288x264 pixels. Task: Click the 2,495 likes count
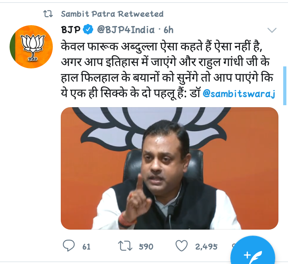click(206, 247)
